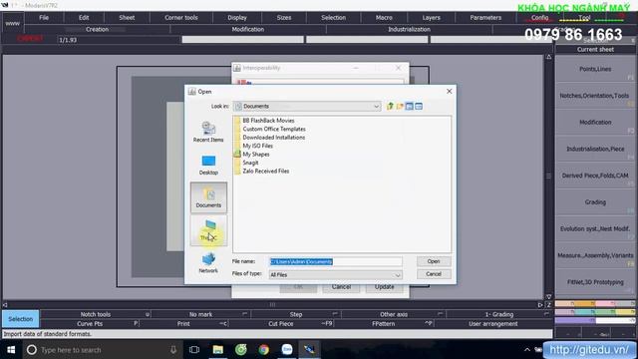The image size is (638, 359).
Task: Open the Corner tools menu
Action: (x=181, y=18)
